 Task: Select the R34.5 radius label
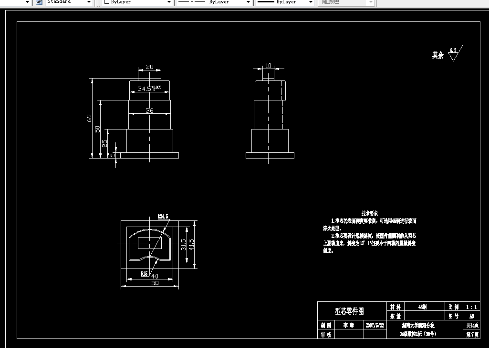(x=163, y=216)
